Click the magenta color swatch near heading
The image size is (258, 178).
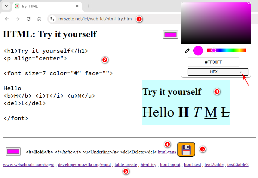coord(170,34)
